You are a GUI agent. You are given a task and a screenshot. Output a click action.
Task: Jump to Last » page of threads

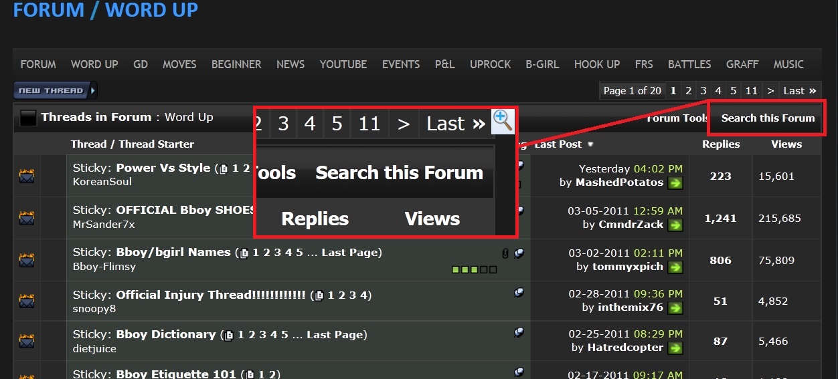click(800, 90)
